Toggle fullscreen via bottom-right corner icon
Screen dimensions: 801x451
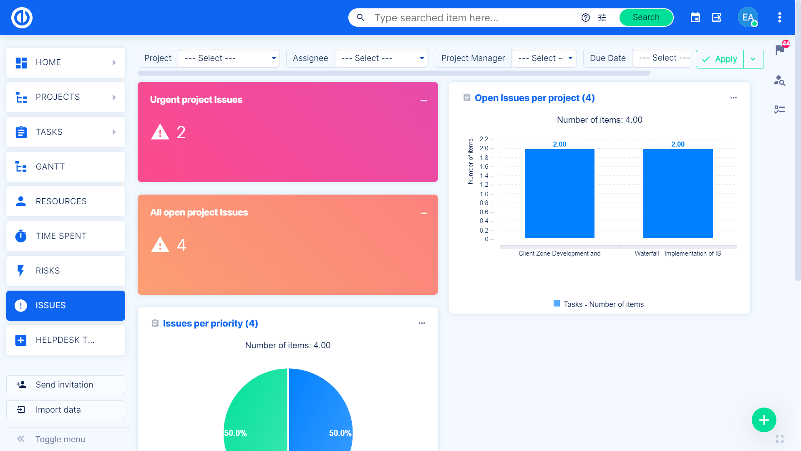click(780, 439)
